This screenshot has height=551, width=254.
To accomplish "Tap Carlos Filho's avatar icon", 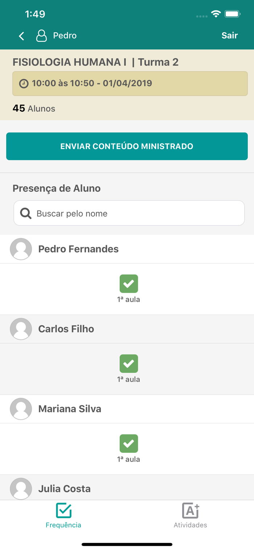I will pyautogui.click(x=21, y=329).
